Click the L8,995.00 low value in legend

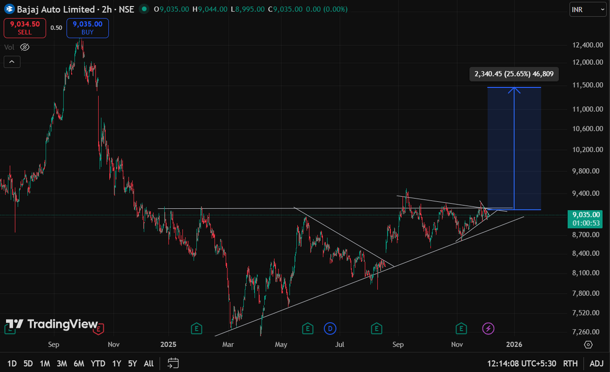[248, 9]
